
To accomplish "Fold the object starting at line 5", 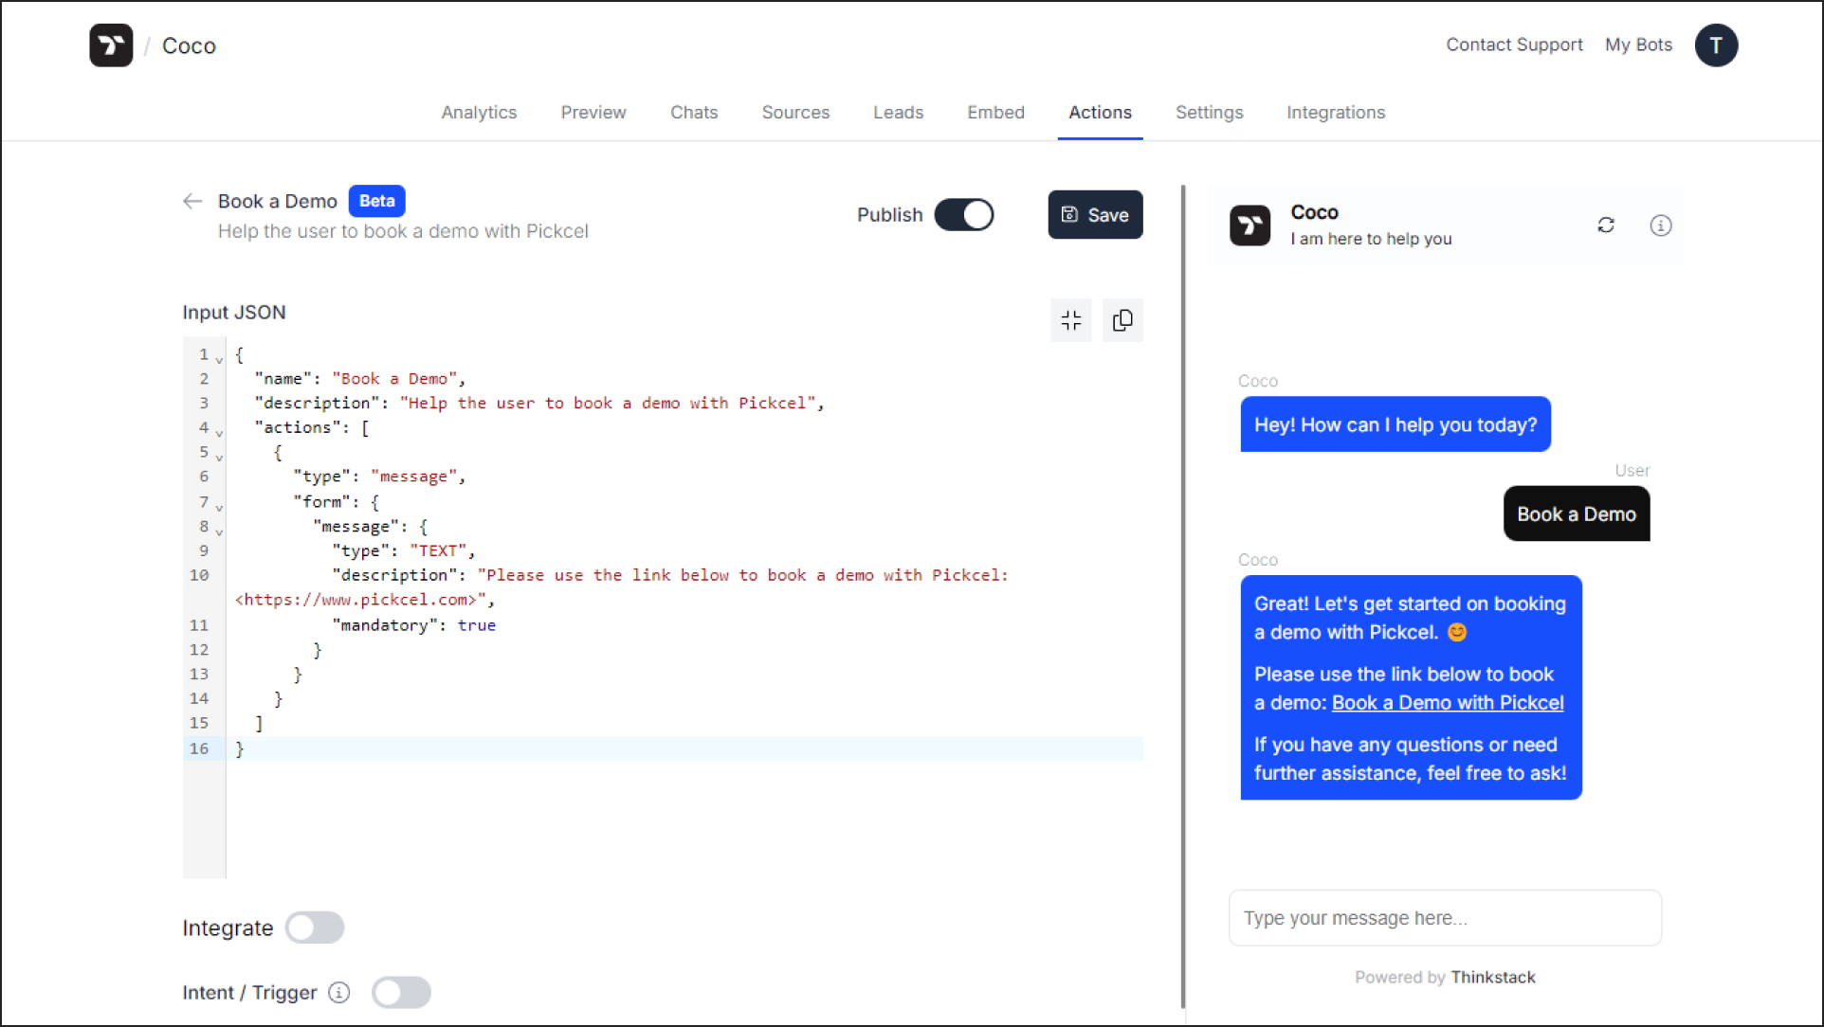I will 219,458.
